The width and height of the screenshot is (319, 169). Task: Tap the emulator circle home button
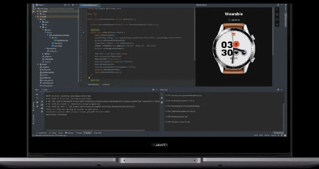point(277,19)
